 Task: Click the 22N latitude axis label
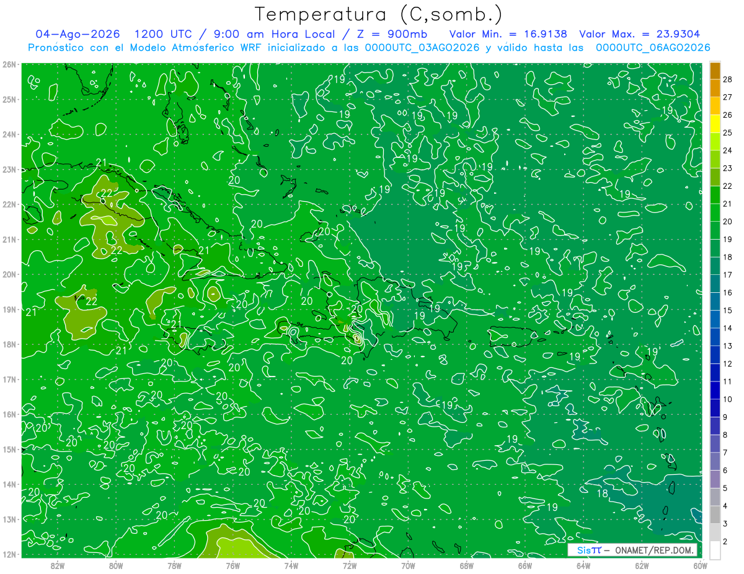tap(9, 204)
